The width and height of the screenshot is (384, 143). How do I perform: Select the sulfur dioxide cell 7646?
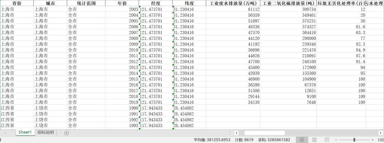288,102
